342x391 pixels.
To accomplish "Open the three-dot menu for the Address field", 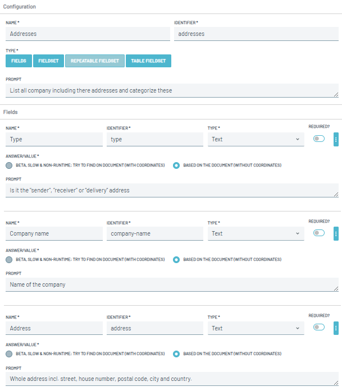I will point(336,328).
